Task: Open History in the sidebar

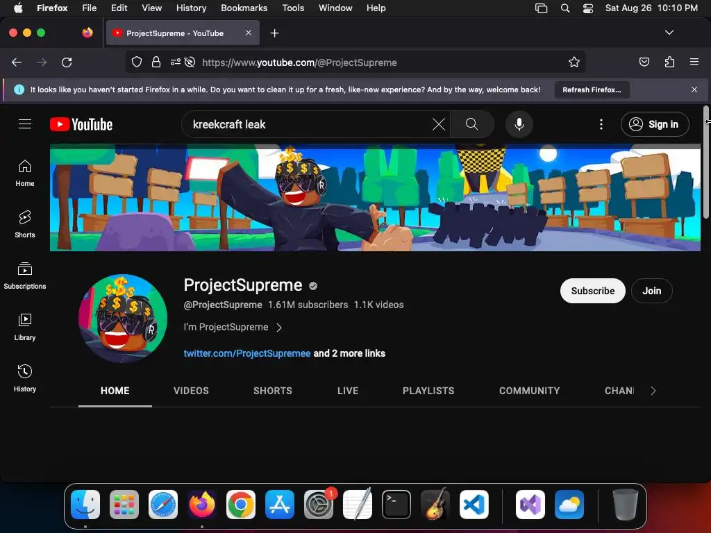Action: [x=25, y=378]
